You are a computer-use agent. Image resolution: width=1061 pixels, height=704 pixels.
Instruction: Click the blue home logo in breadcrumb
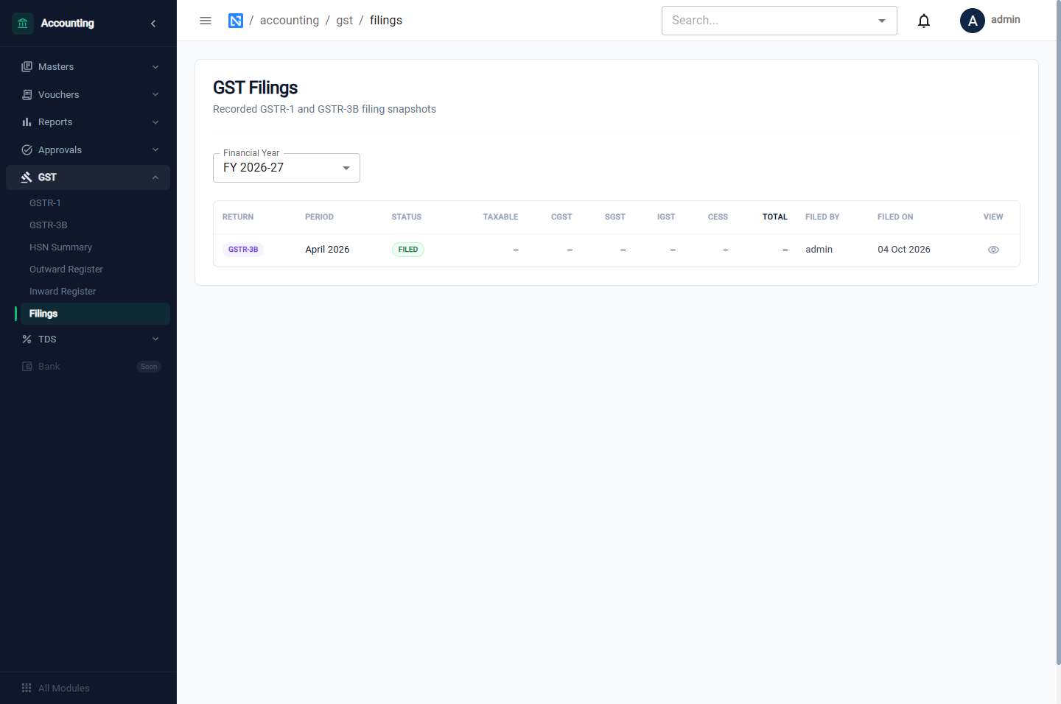pos(236,21)
